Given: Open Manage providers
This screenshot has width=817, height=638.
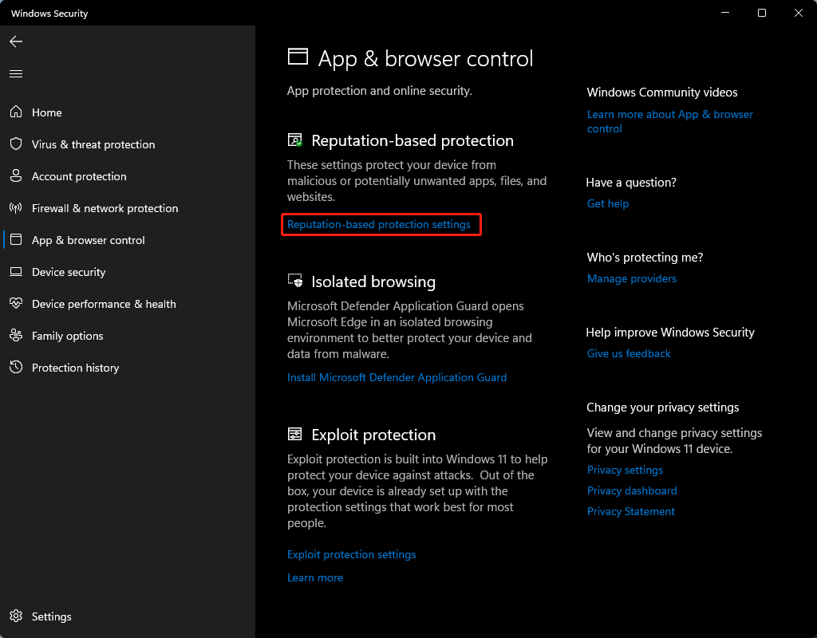Looking at the screenshot, I should [631, 278].
